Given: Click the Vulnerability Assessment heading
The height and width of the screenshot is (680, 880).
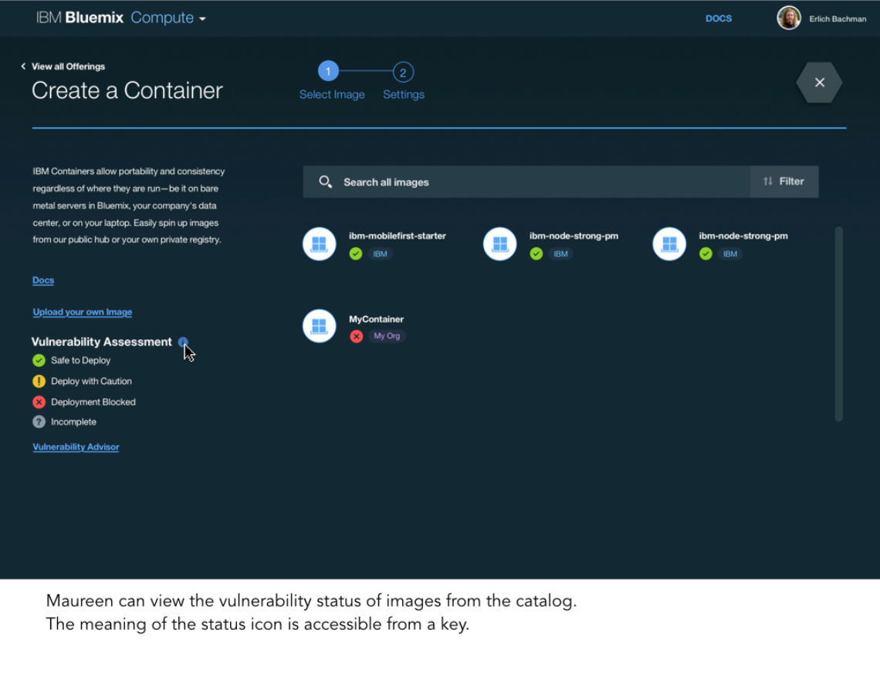Looking at the screenshot, I should click(x=102, y=342).
